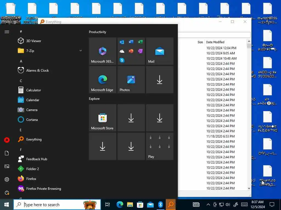Image resolution: width=281 pixels, height=210 pixels.
Task: Click the taskbar search box
Action: 57,205
